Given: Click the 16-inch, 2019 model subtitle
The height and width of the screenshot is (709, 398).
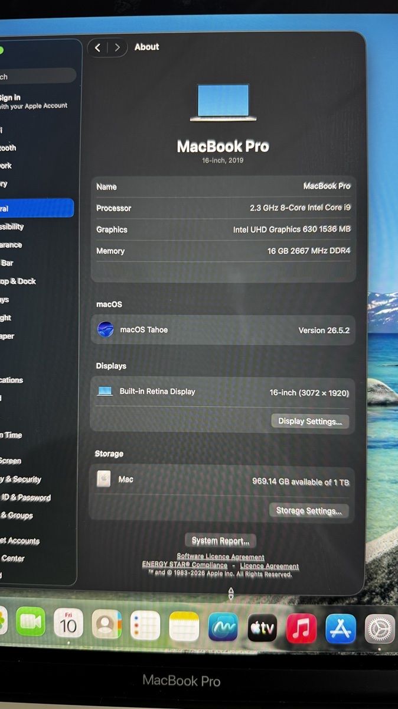Looking at the screenshot, I should coord(223,160).
